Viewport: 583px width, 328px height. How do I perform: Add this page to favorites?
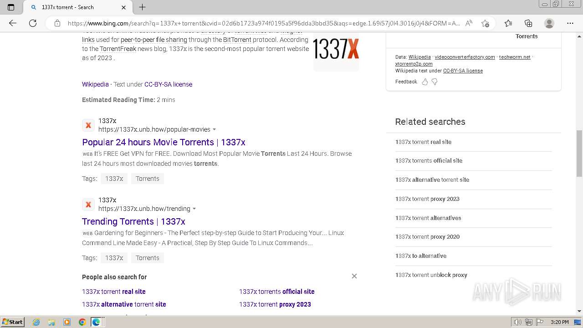[485, 23]
